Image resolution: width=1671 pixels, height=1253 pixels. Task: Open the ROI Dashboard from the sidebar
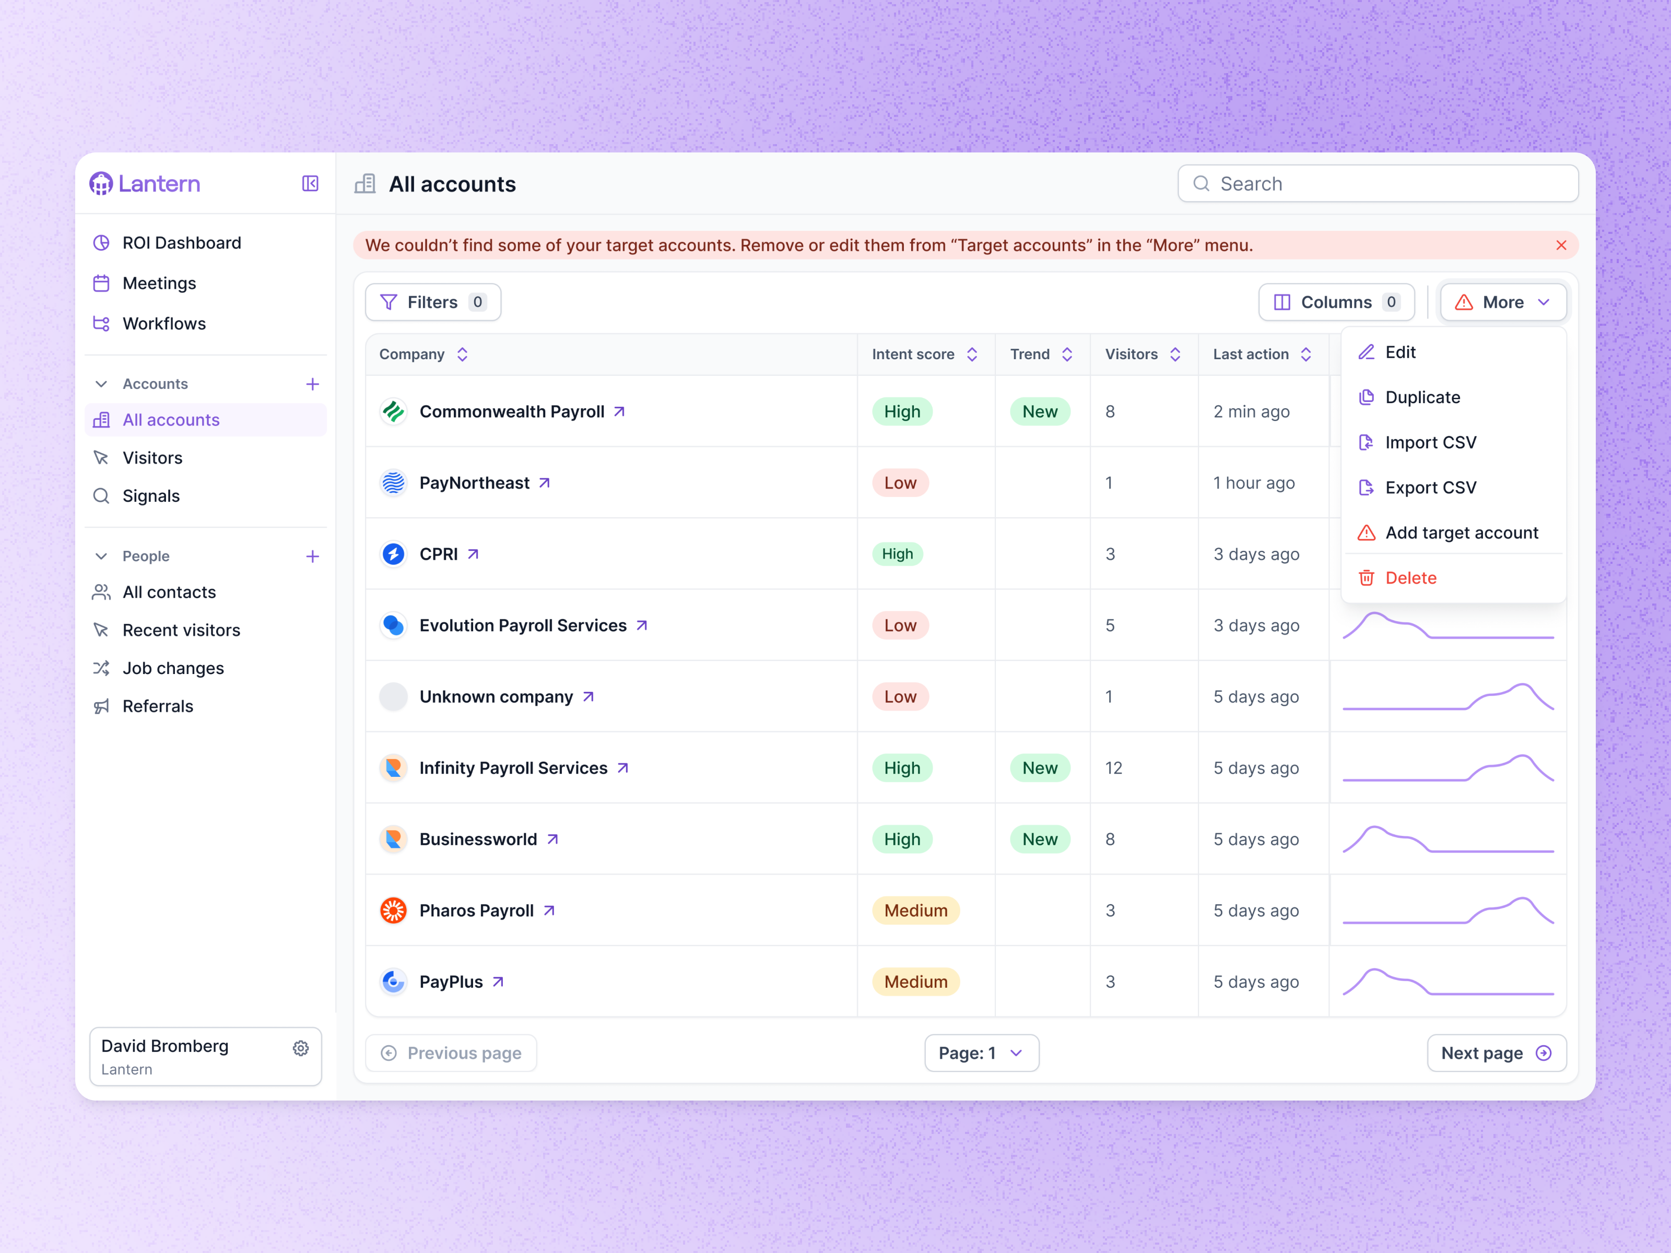click(x=182, y=242)
